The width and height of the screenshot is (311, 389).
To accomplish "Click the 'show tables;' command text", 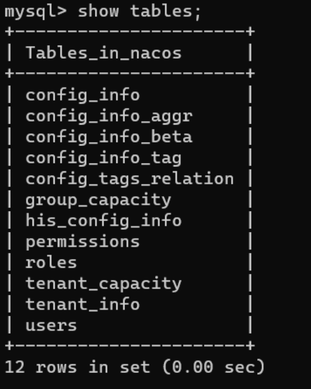I will point(139,12).
